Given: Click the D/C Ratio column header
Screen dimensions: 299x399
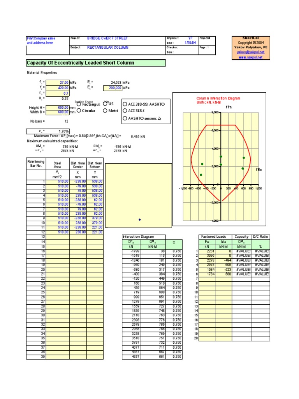Looking at the screenshot, I should click(x=260, y=237).
